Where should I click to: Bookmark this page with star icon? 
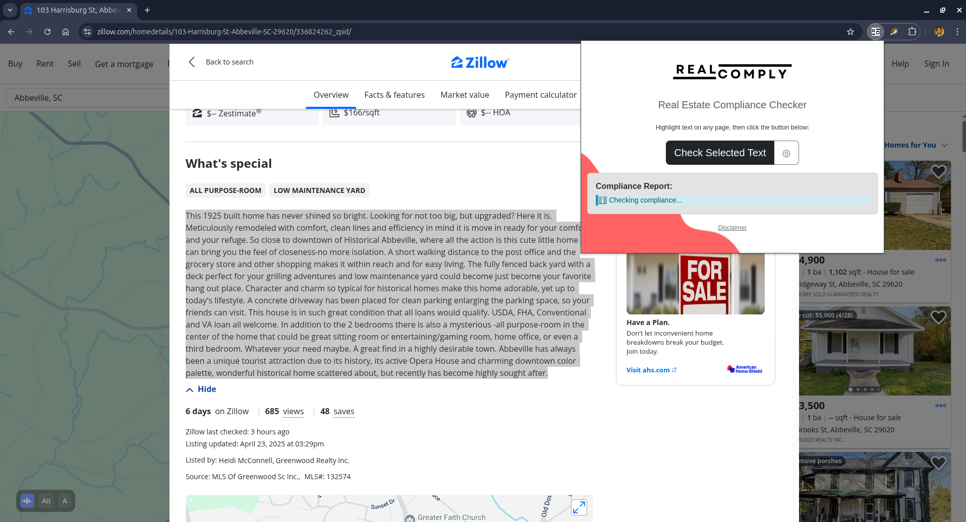point(850,32)
